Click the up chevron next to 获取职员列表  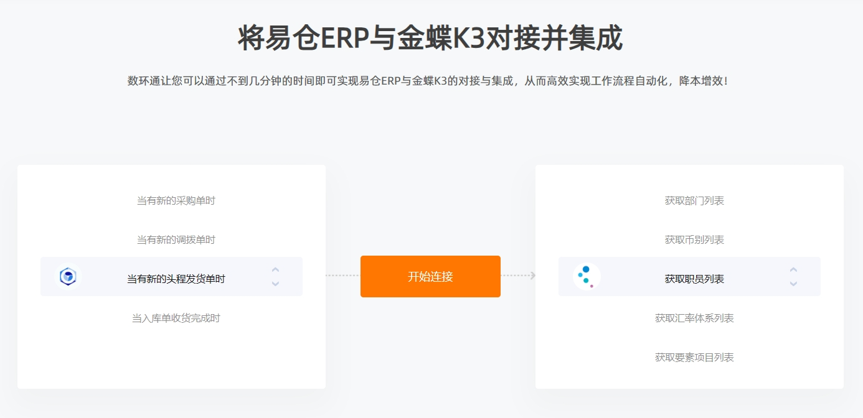click(x=793, y=270)
